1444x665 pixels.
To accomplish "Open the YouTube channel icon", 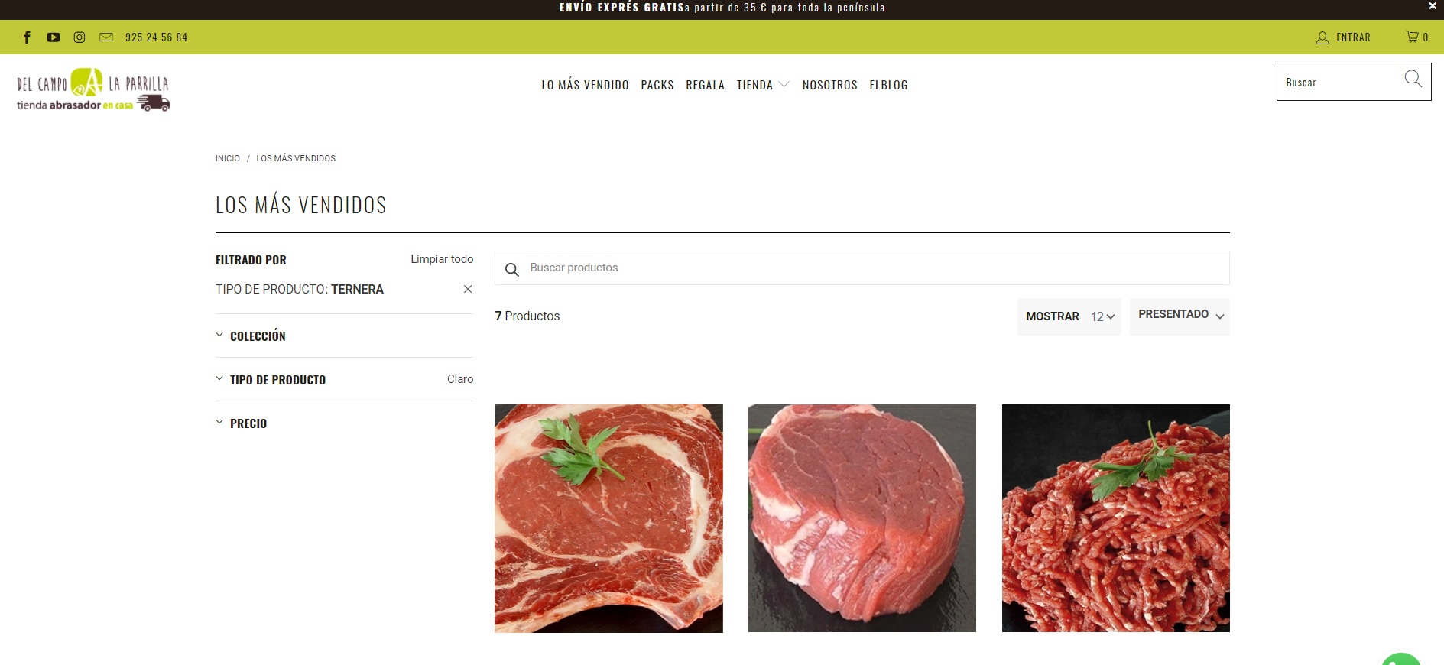I will [x=53, y=37].
